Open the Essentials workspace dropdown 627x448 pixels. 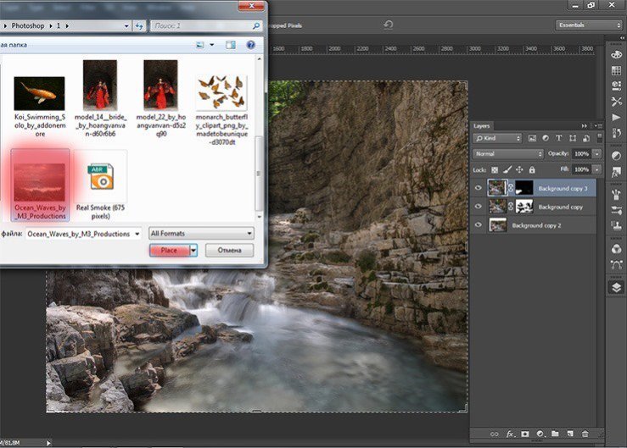click(588, 25)
